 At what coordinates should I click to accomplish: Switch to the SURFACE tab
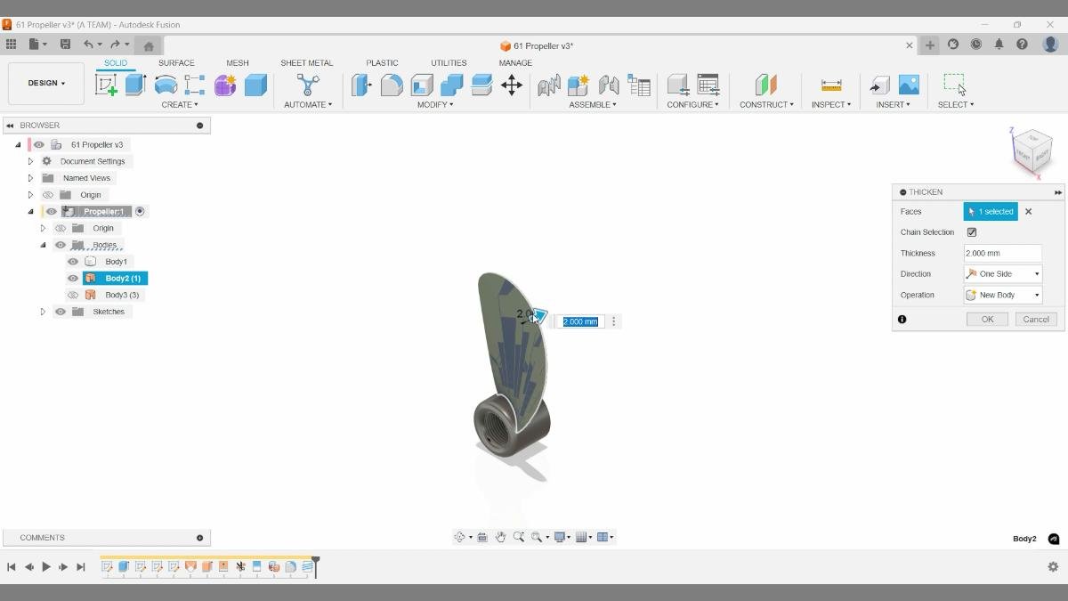click(175, 62)
